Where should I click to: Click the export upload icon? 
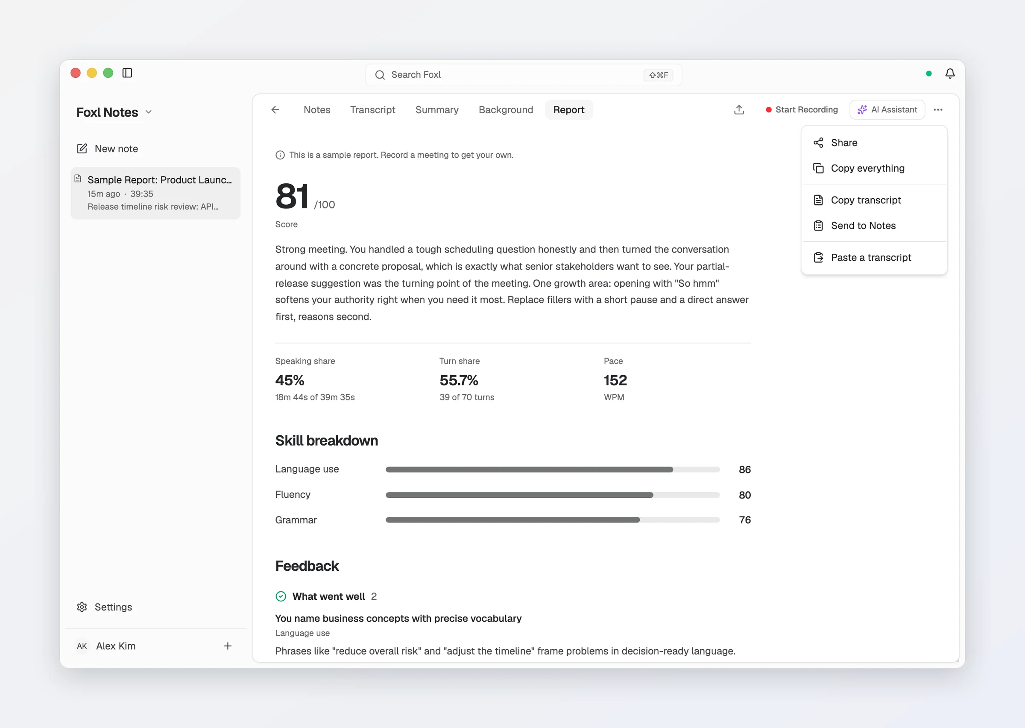point(739,110)
